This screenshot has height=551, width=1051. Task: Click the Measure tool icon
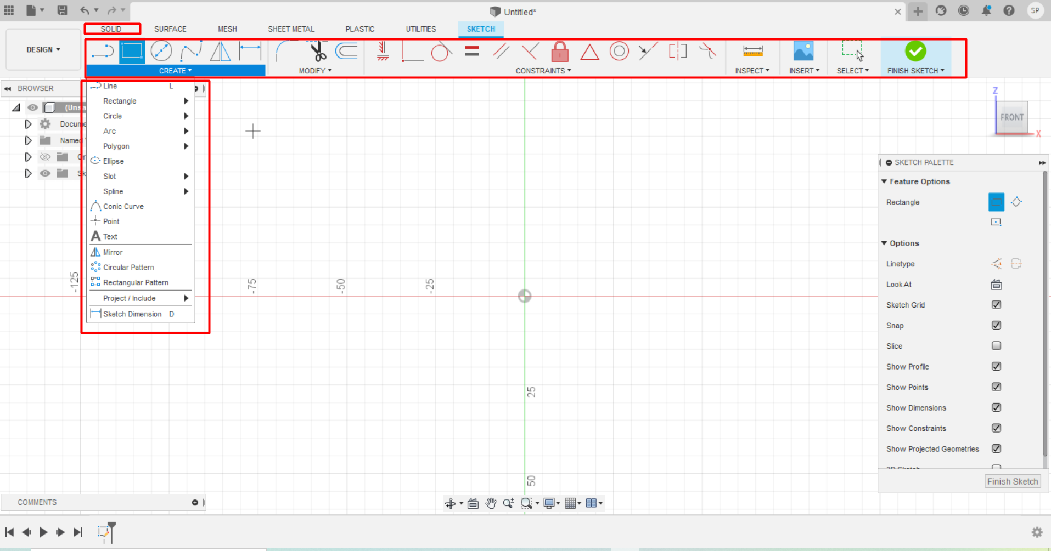pos(752,51)
